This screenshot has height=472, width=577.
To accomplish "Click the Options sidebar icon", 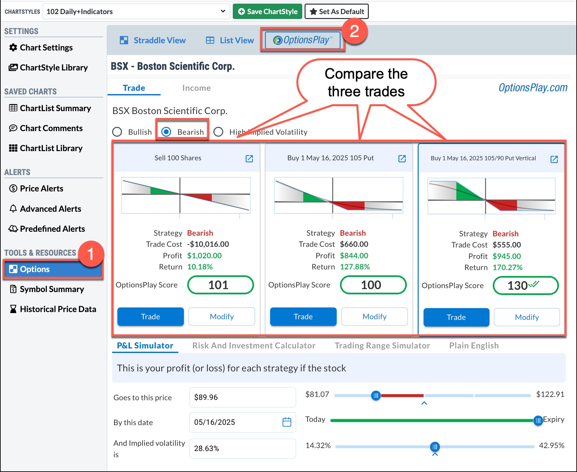I will pos(13,269).
